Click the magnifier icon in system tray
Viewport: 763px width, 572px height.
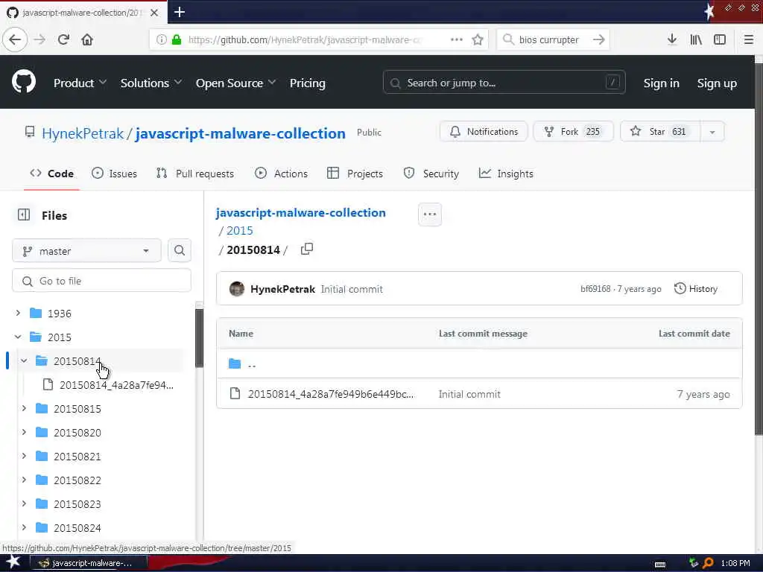[x=708, y=563]
